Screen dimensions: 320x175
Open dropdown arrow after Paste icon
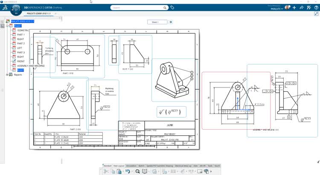pos(123,172)
